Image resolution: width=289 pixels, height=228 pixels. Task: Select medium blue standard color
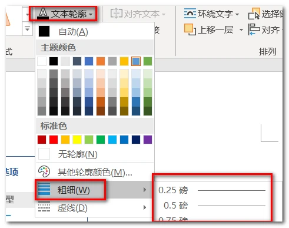coord(124,140)
